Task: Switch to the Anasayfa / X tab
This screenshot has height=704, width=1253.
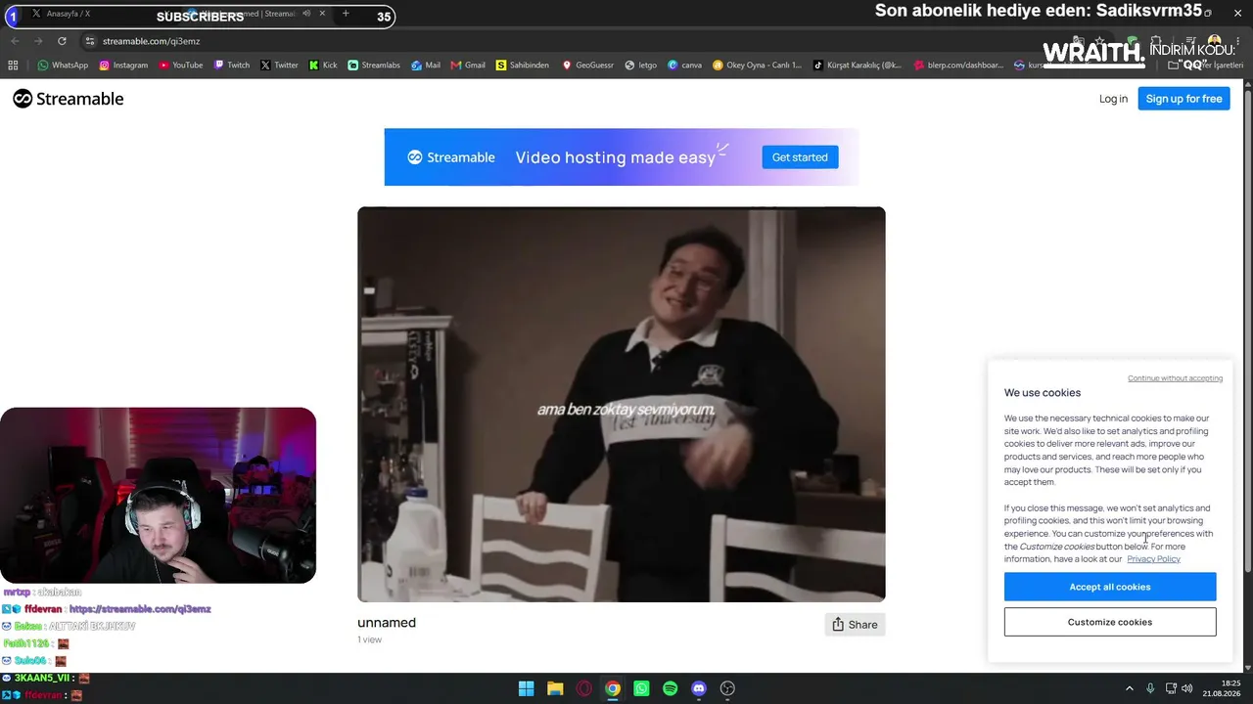Action: [70, 14]
